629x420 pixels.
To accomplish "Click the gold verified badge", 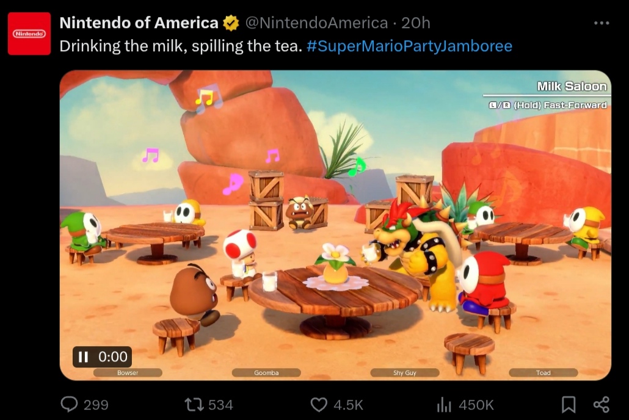I will (231, 23).
